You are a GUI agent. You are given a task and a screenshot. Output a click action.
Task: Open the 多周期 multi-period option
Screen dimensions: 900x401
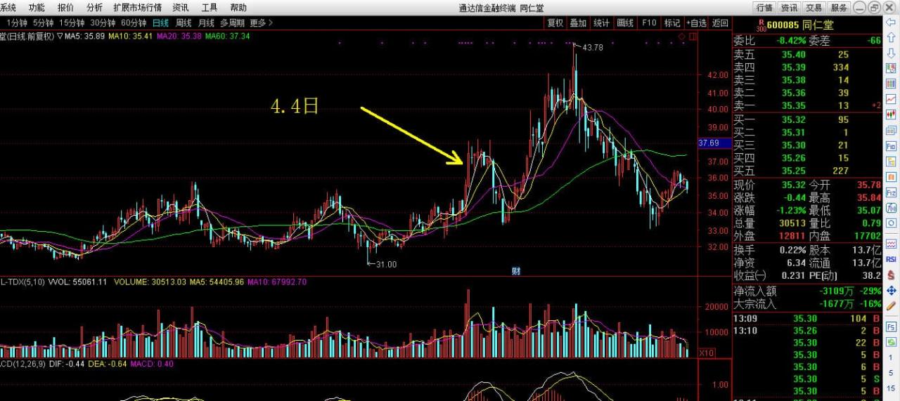tap(232, 22)
